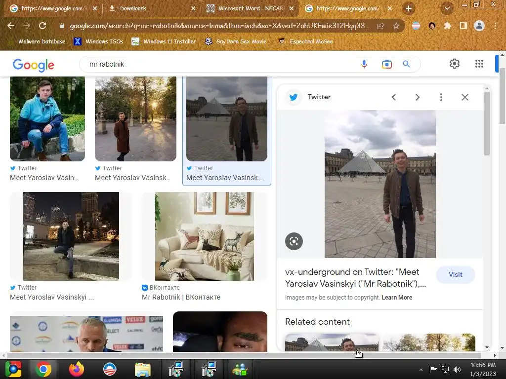Click the volume speaker tray icon
Viewport: 506px width, 379px height.
click(x=457, y=369)
